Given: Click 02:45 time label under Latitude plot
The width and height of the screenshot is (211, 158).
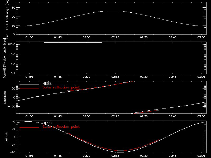Looking at the screenshot, I should (x=172, y=156).
